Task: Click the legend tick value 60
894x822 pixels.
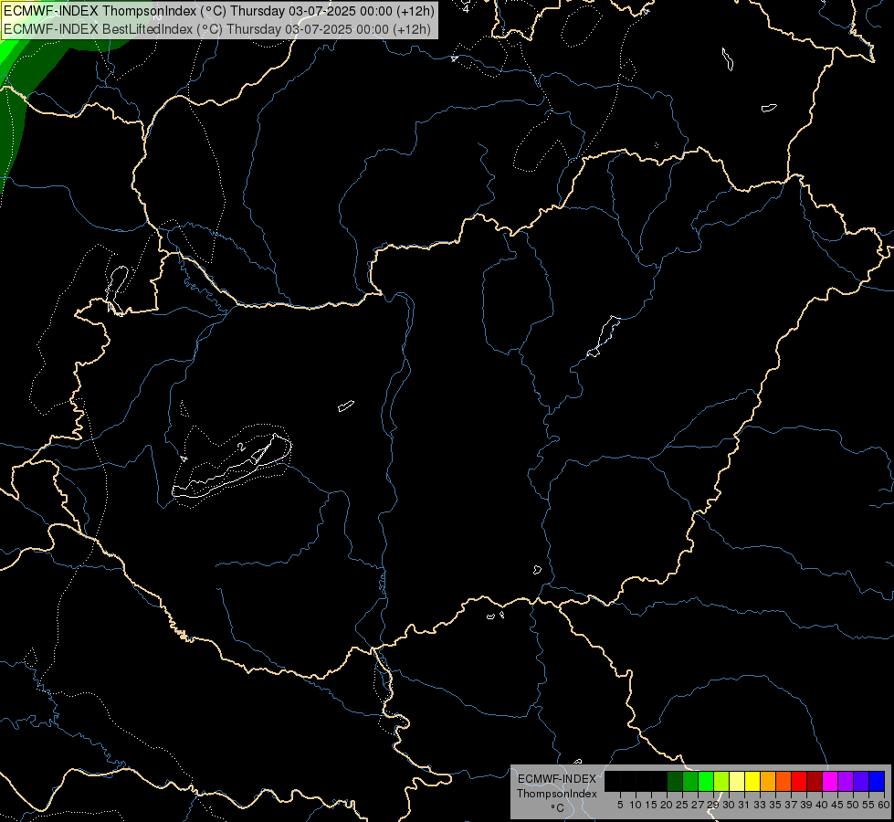Action: click(884, 805)
